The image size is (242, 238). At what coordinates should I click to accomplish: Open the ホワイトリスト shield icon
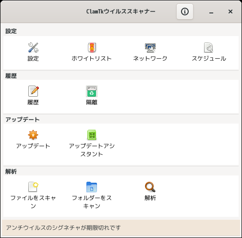click(x=92, y=48)
